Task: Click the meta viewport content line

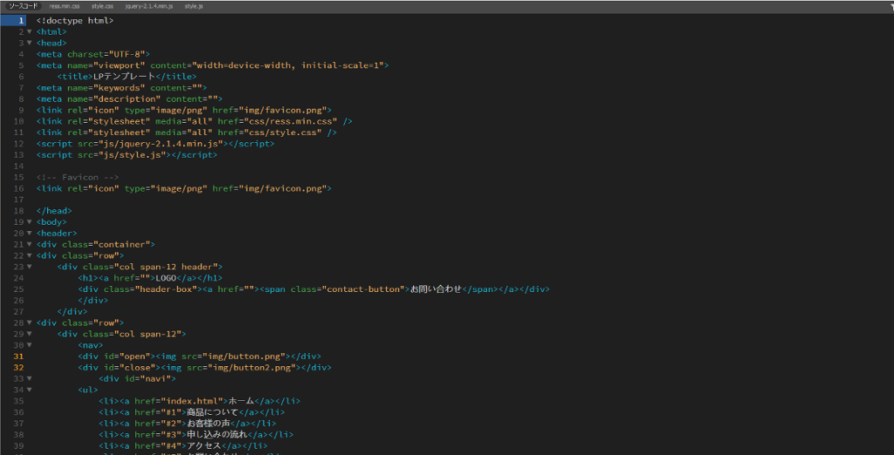Action: tap(212, 65)
